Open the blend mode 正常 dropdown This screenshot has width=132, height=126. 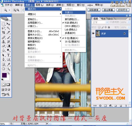click(100, 22)
